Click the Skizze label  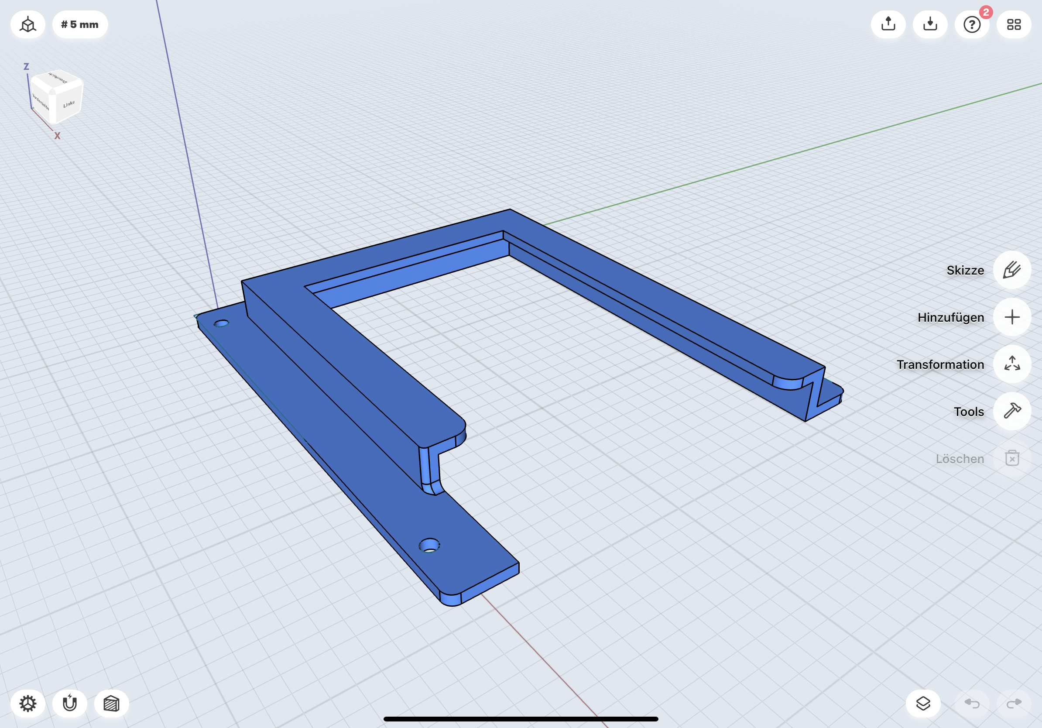click(x=965, y=271)
